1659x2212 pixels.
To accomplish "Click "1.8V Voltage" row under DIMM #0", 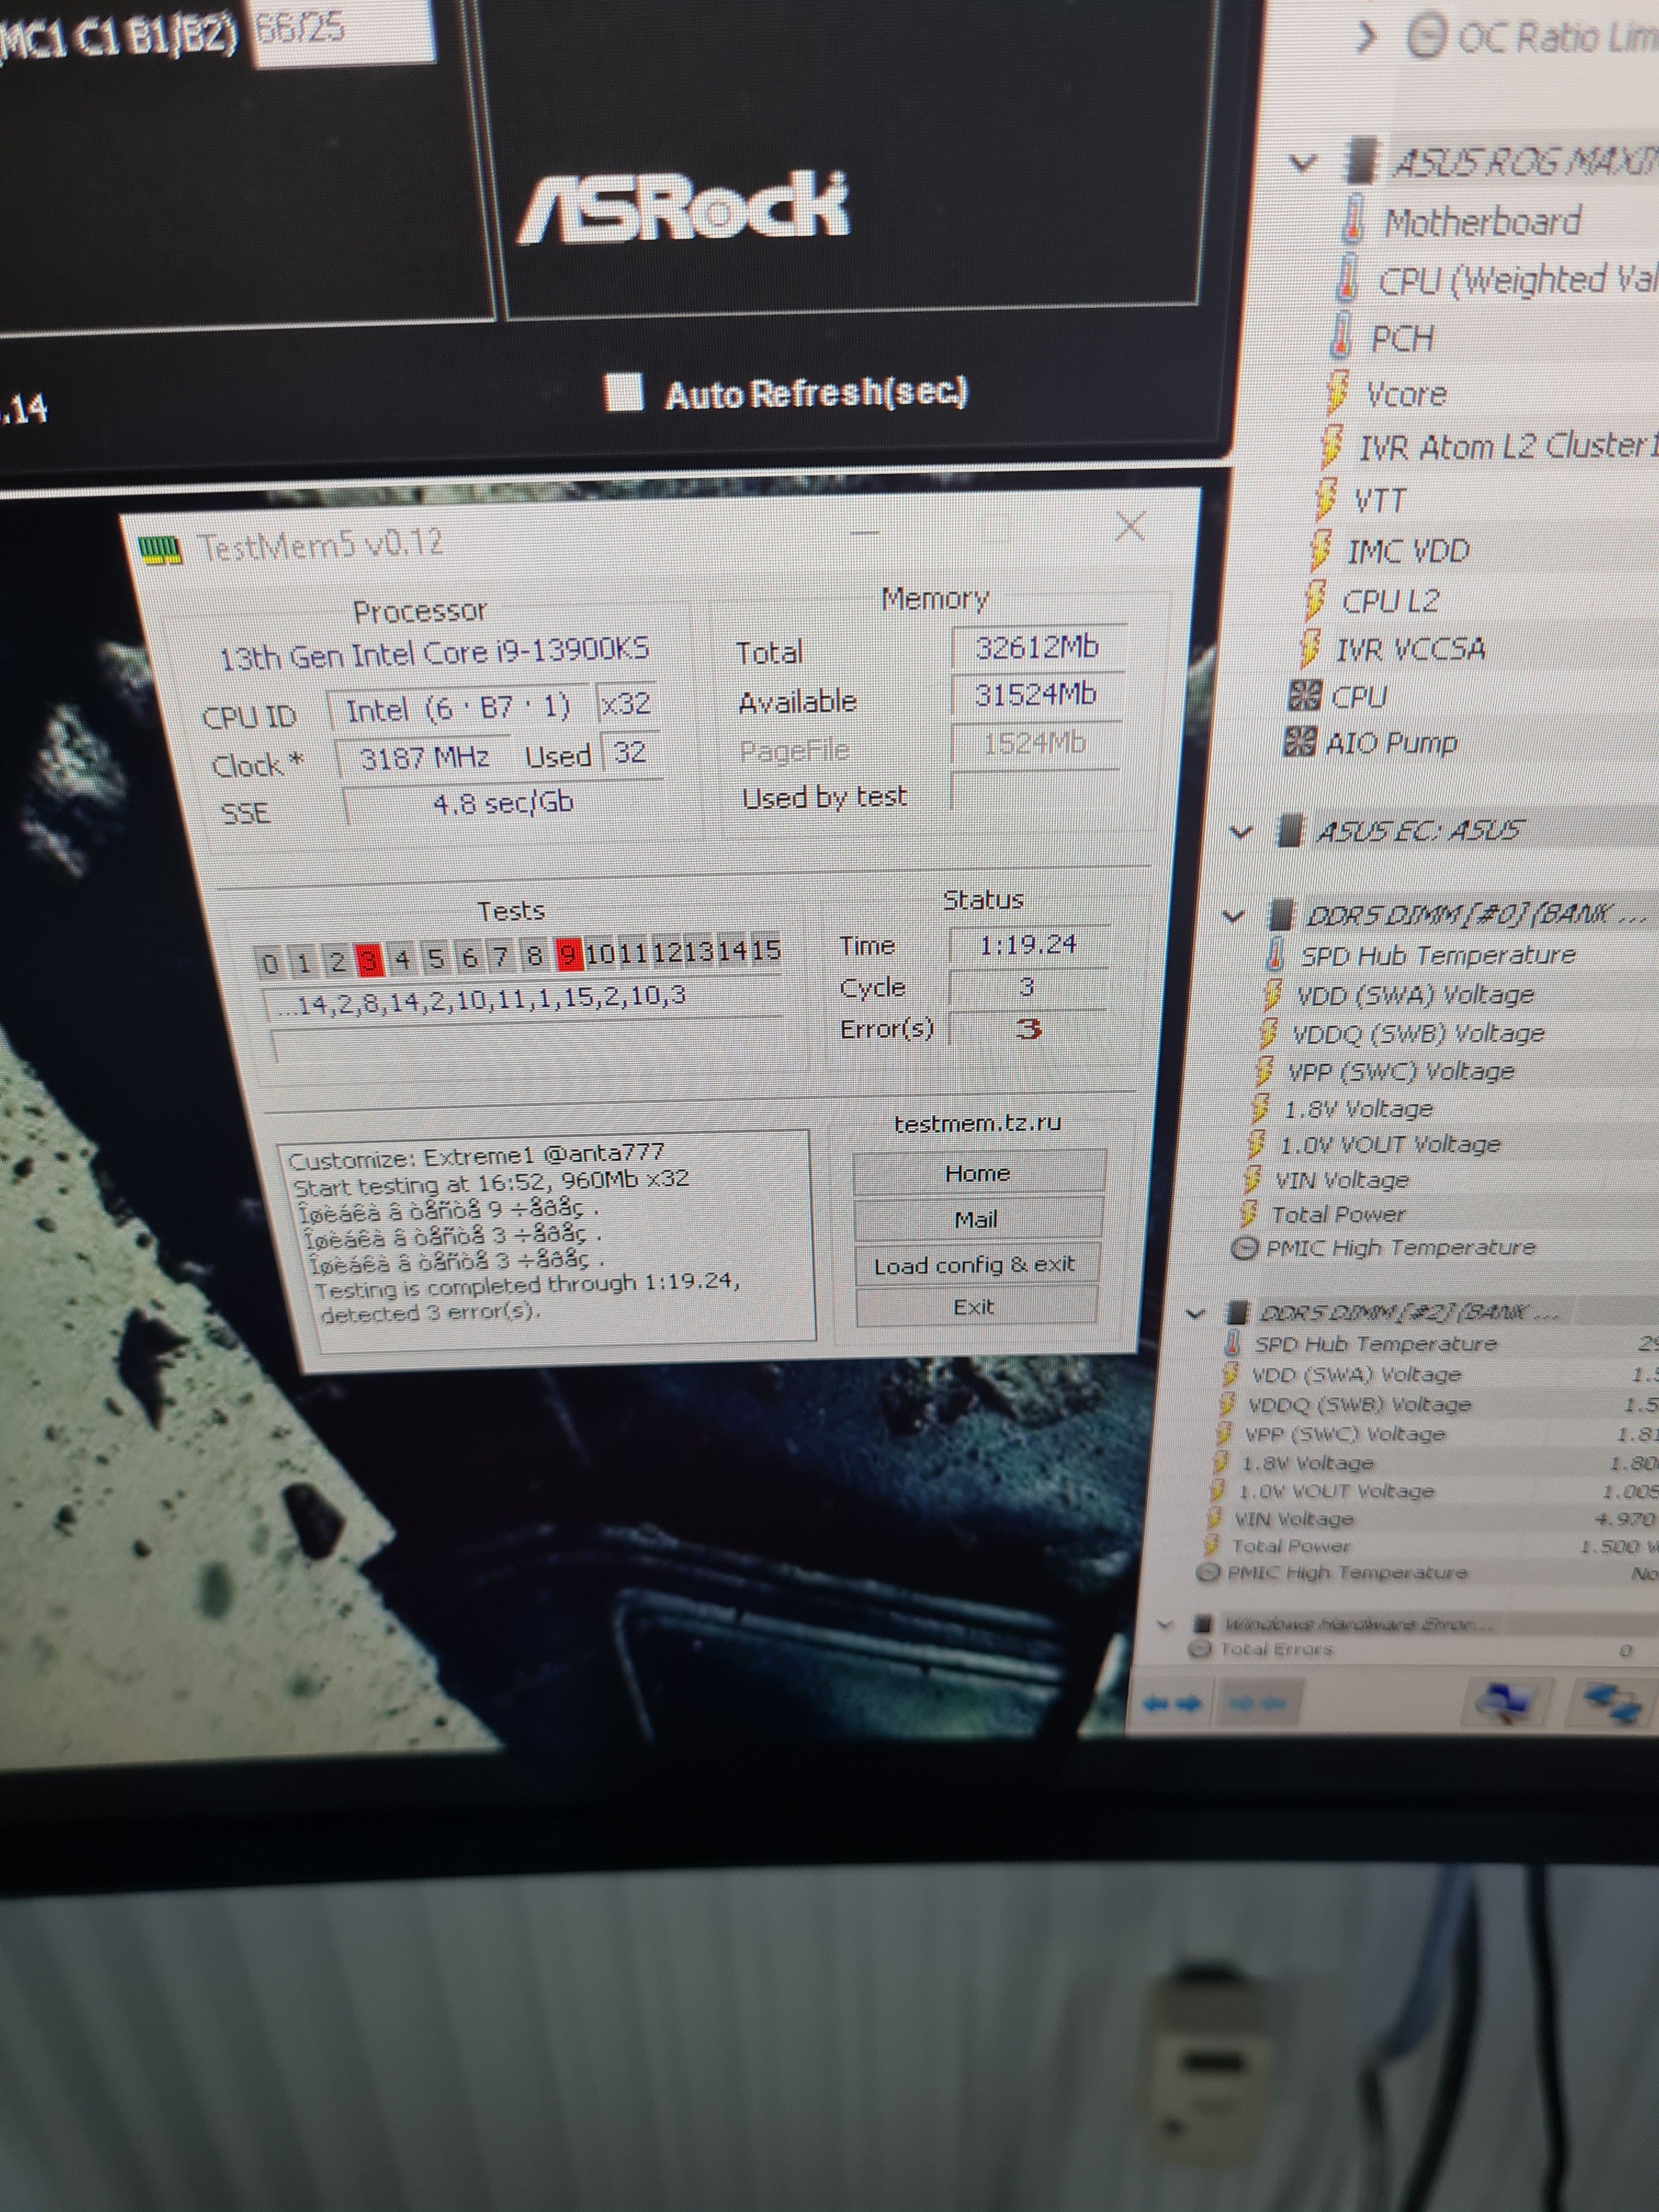I will coord(1357,1109).
